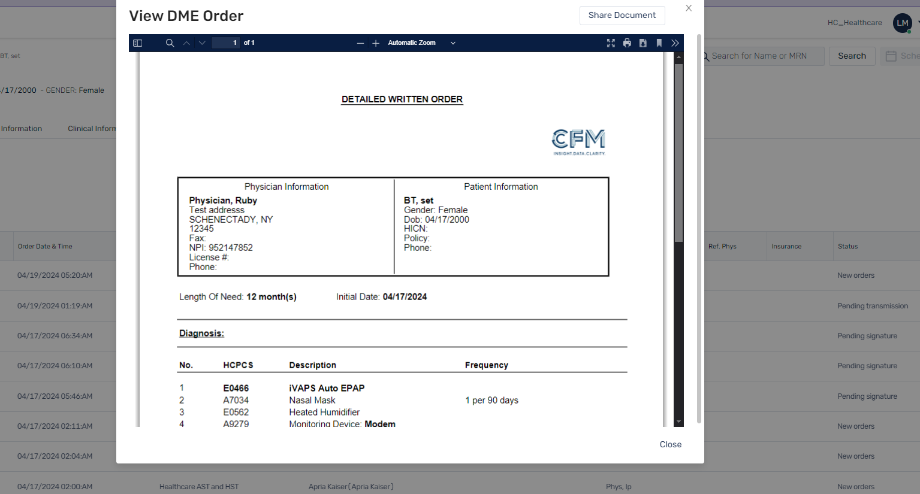Download the PDF document
This screenshot has width=920, height=494.
[643, 43]
